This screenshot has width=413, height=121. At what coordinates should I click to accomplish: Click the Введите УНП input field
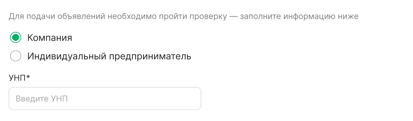[105, 99]
